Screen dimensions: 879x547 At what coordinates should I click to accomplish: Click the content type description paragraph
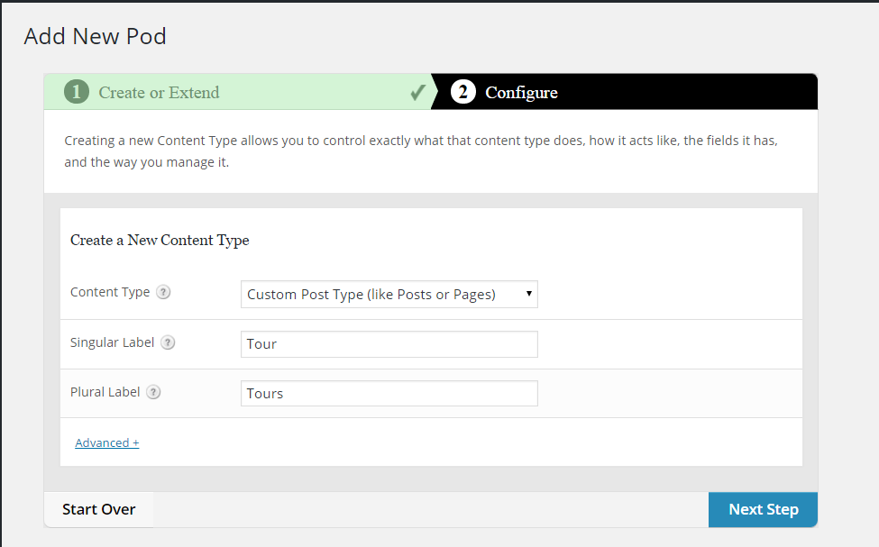420,152
